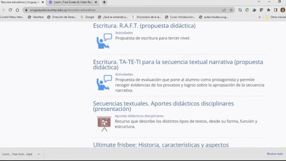
Task: Click the presentation board icon for Secuencias textuales
Action: pos(104,124)
